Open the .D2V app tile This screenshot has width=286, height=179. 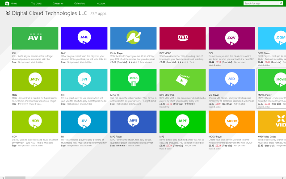[231, 38]
